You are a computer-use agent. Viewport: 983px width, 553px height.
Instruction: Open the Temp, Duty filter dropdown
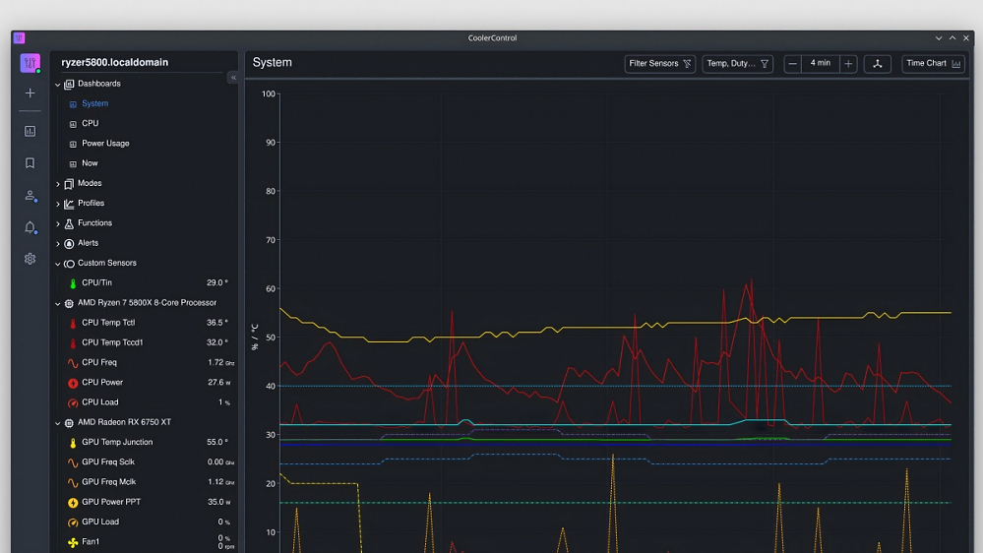click(x=737, y=63)
